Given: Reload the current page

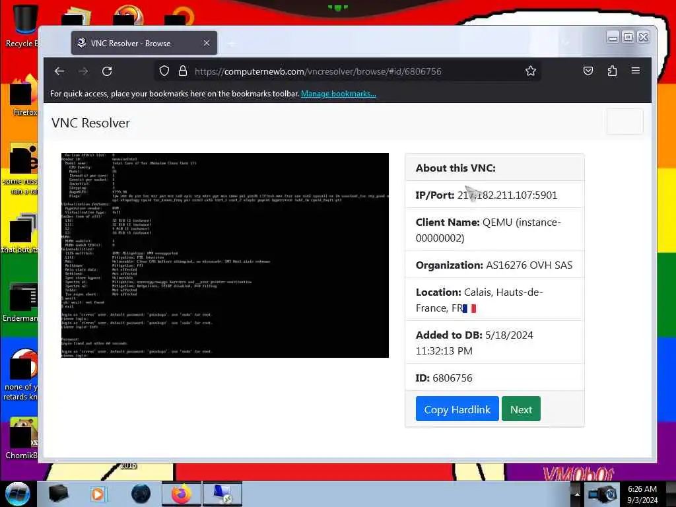Looking at the screenshot, I should (x=107, y=71).
